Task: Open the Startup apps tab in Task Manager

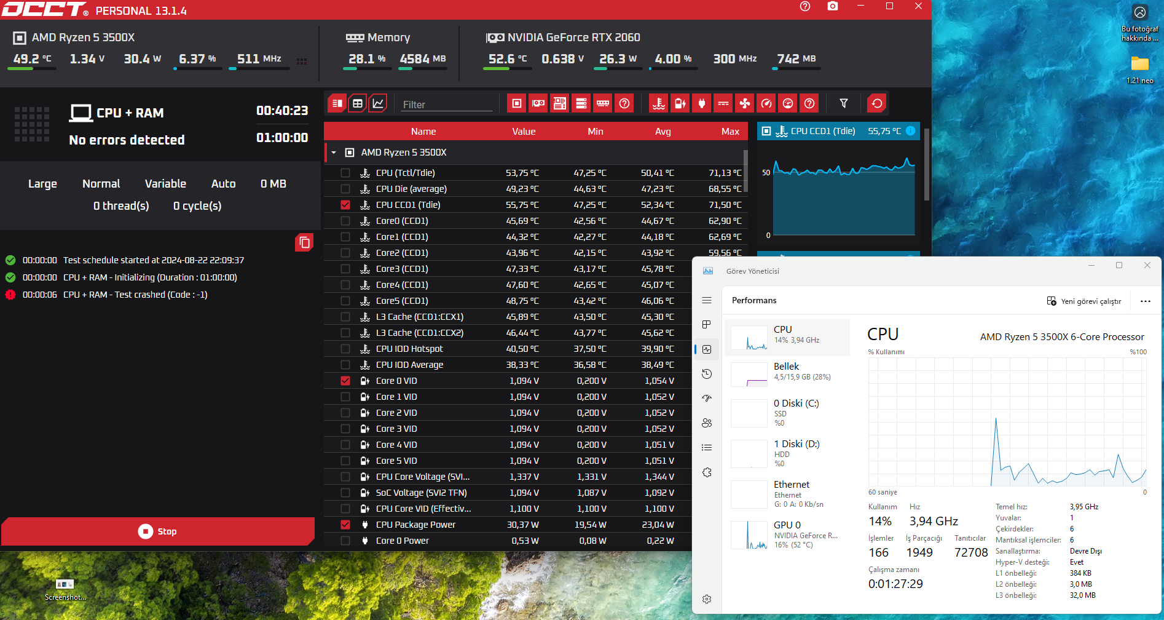Action: [x=707, y=399]
